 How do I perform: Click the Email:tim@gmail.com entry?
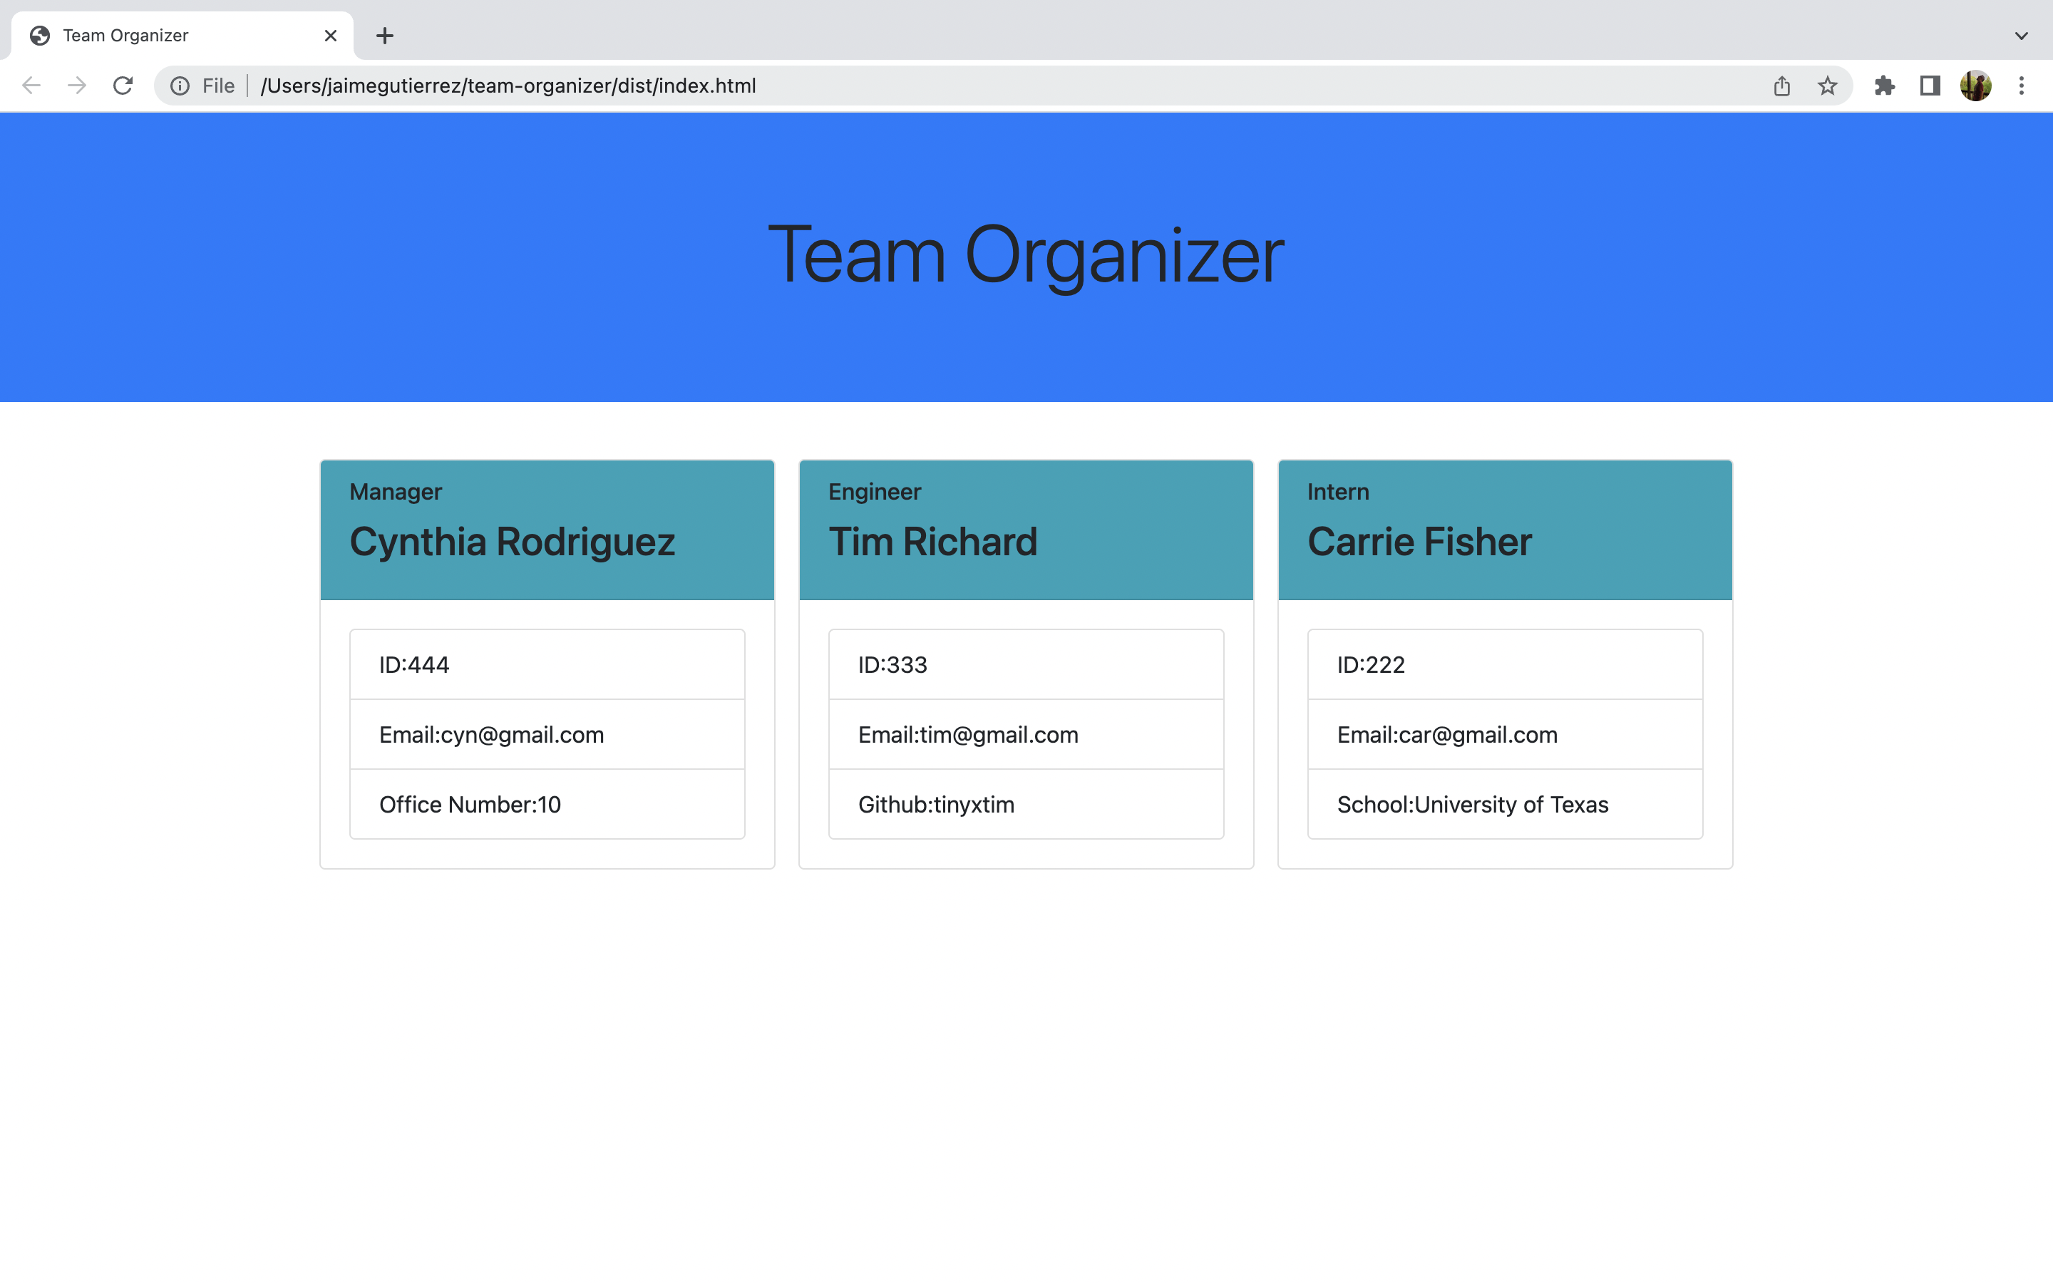coord(1026,734)
